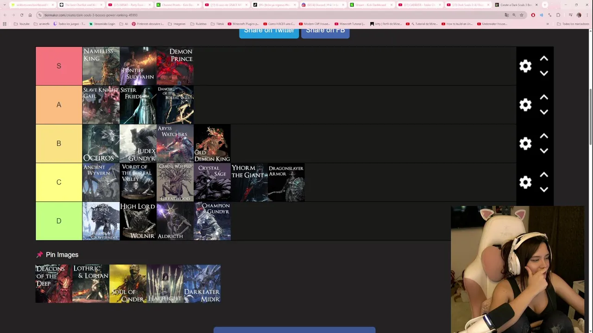Select the D tier label cell

[x=59, y=221]
